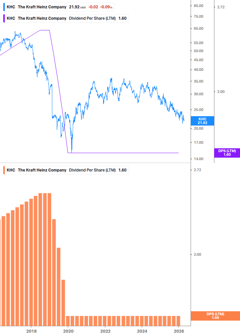Screen dimensions: 240x336
Task: Click the 14.00 price axis label
Action: pos(198,159)
